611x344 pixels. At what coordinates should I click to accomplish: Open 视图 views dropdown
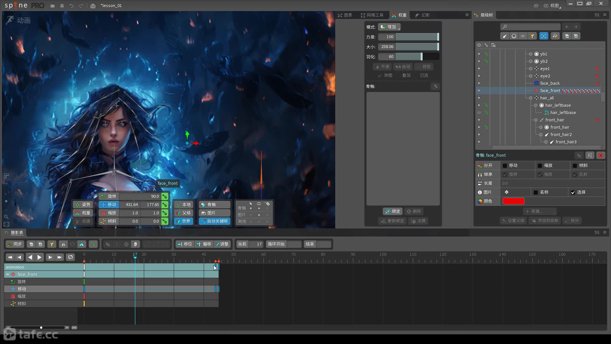point(552,6)
